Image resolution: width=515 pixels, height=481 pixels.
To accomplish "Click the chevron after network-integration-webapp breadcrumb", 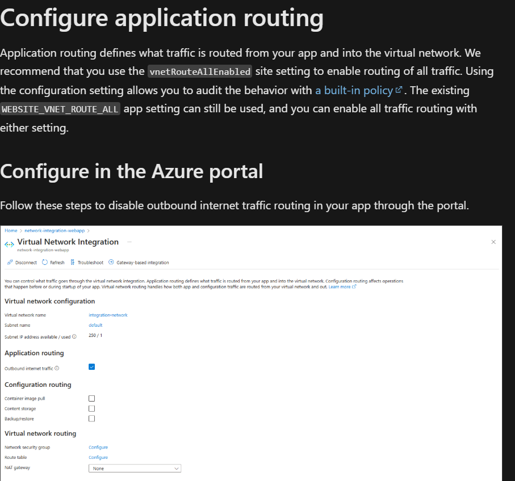I will [x=89, y=229].
